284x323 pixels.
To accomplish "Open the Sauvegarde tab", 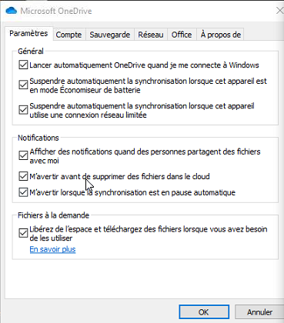I will [x=110, y=35].
